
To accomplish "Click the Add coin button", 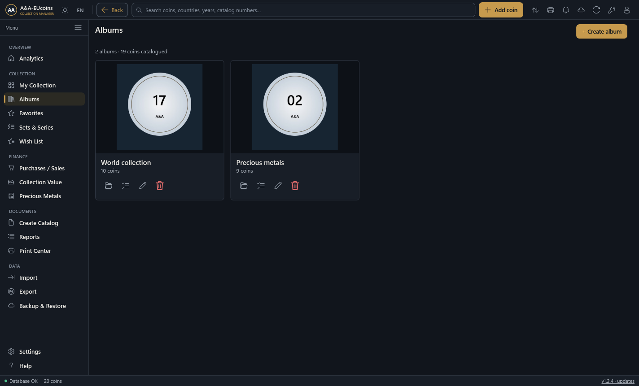I will point(501,10).
